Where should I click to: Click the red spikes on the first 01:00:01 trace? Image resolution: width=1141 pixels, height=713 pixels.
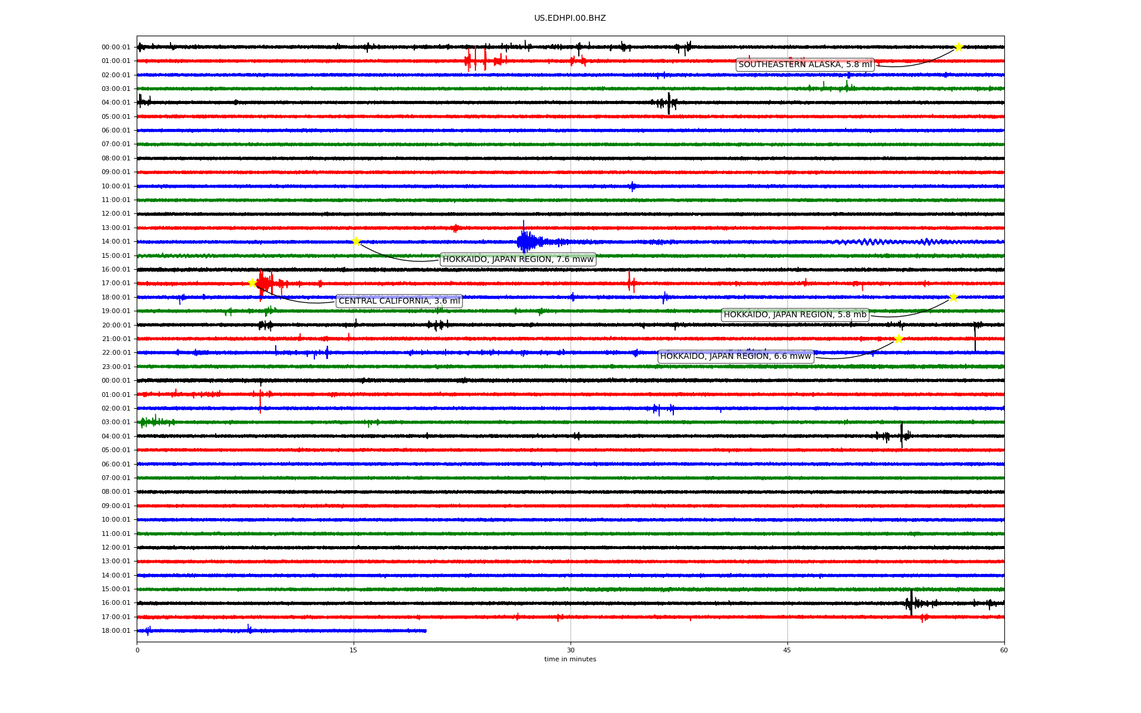pos(475,60)
